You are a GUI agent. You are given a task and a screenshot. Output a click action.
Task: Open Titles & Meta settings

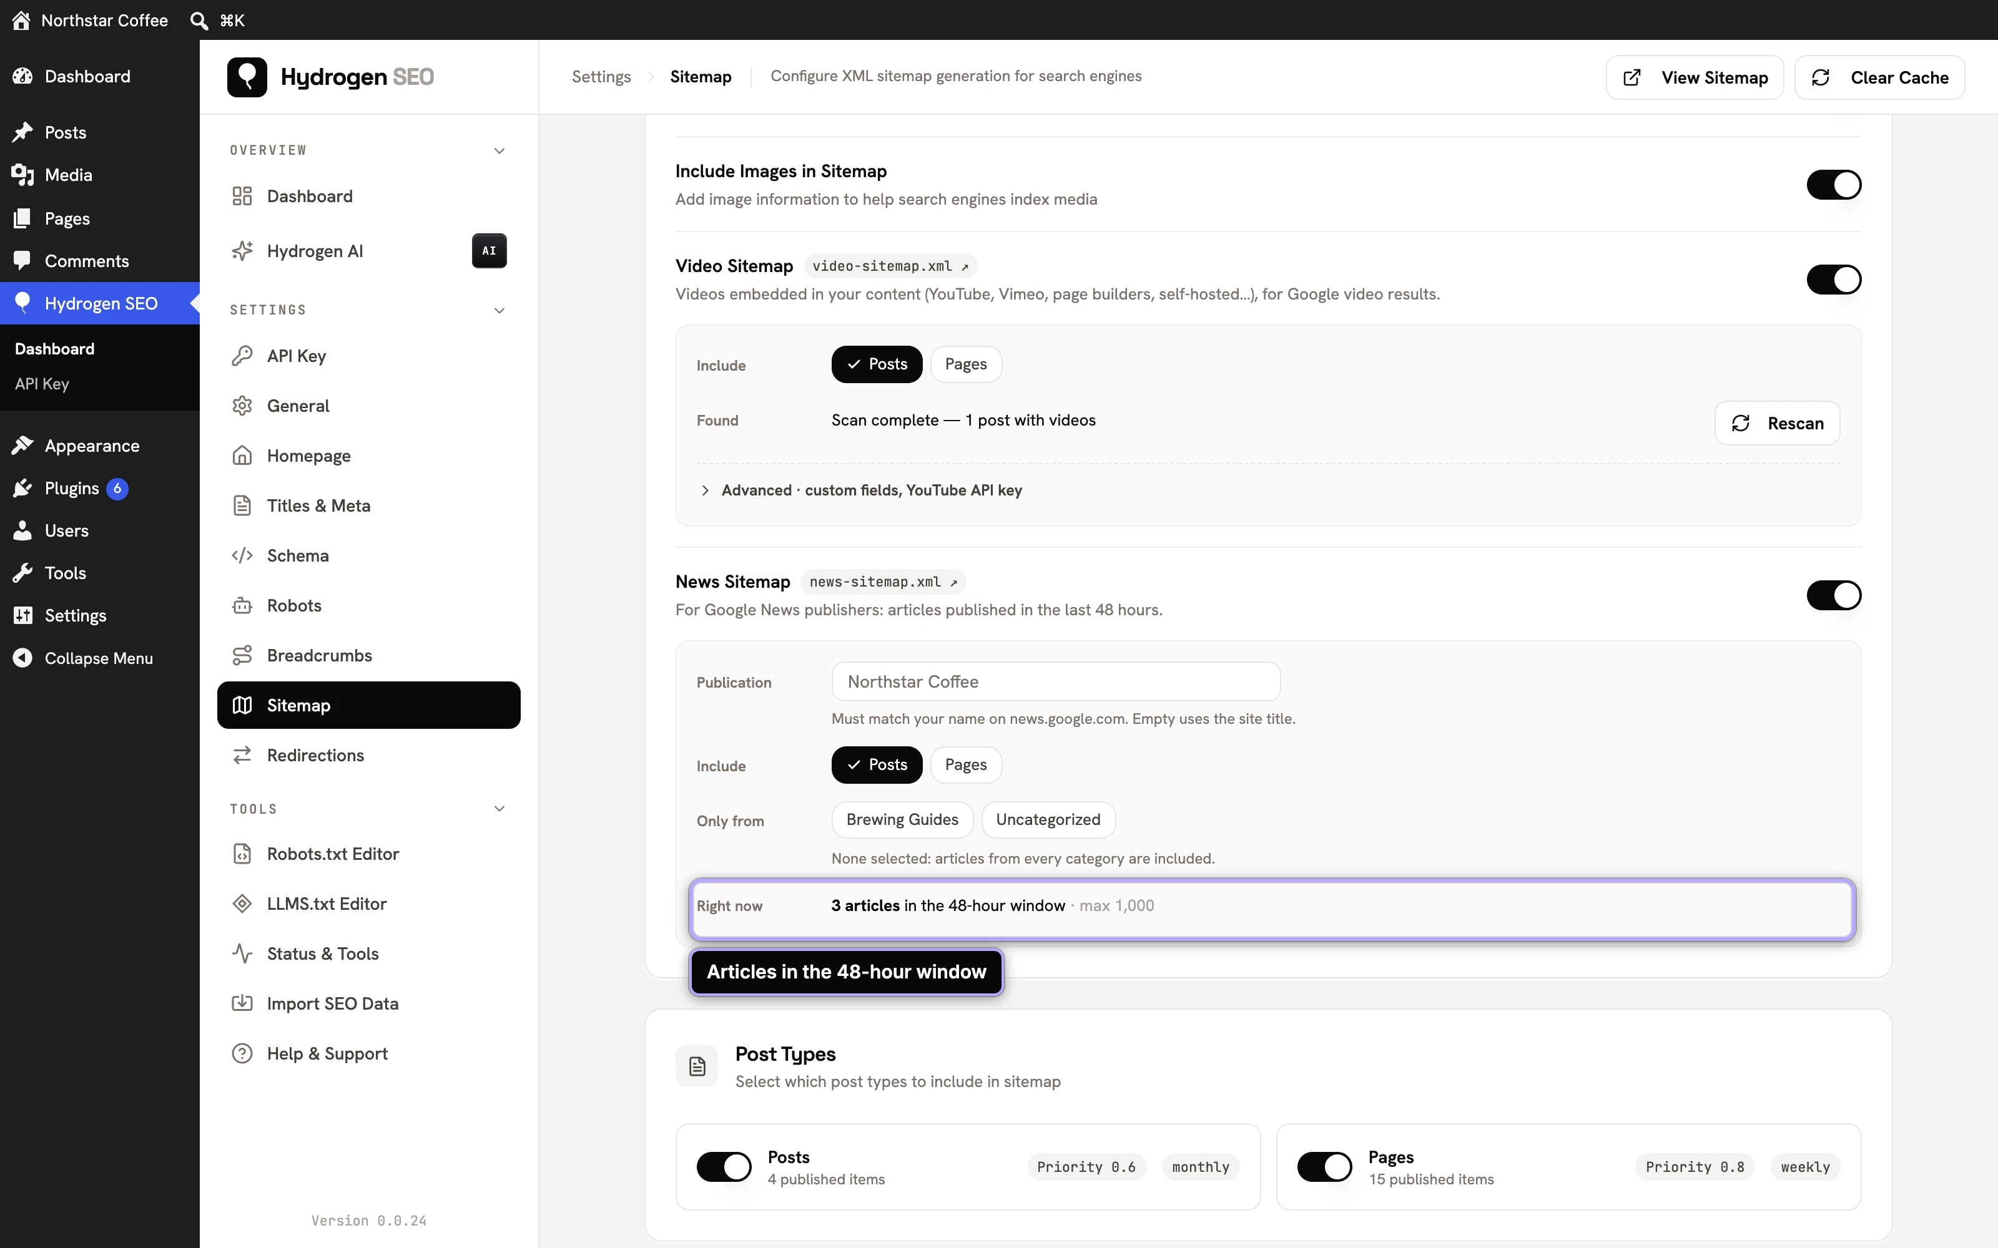tap(368, 506)
